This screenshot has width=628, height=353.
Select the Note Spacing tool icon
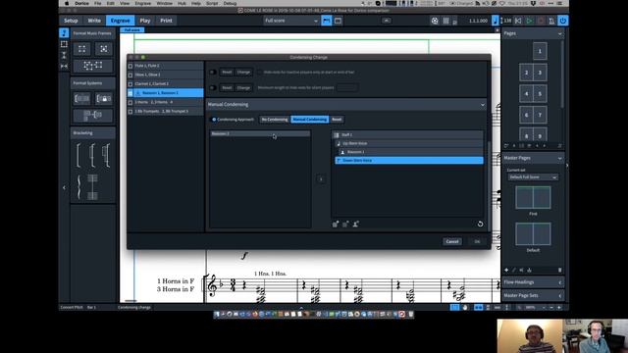(64, 66)
